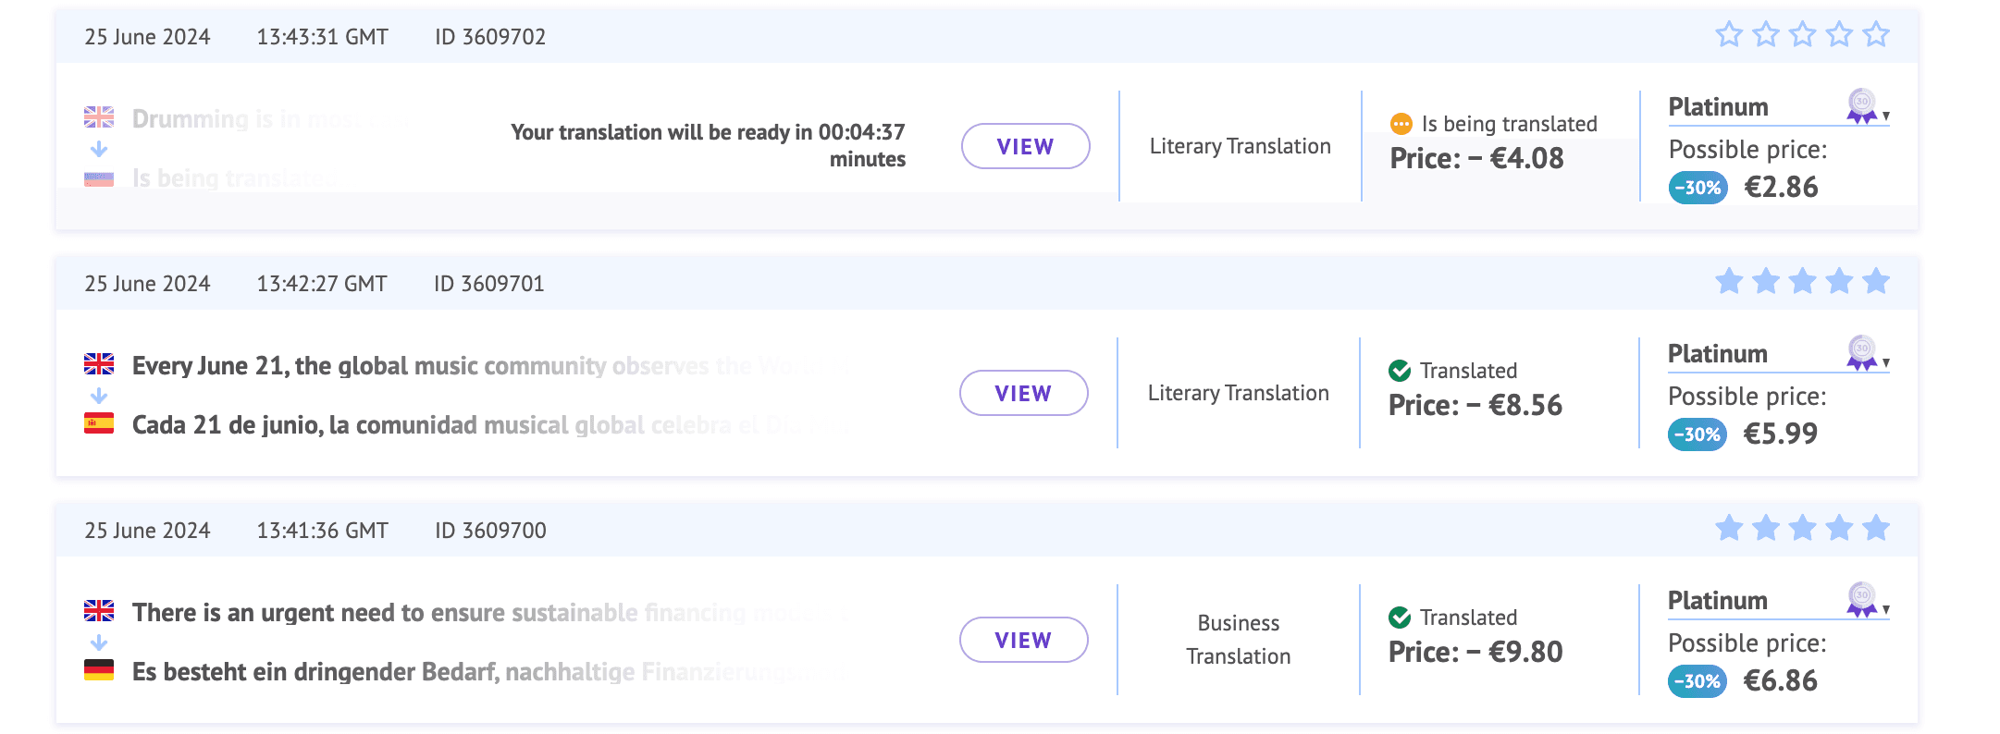
Task: Click the UK flag icon for order 3609701
Action: (99, 364)
